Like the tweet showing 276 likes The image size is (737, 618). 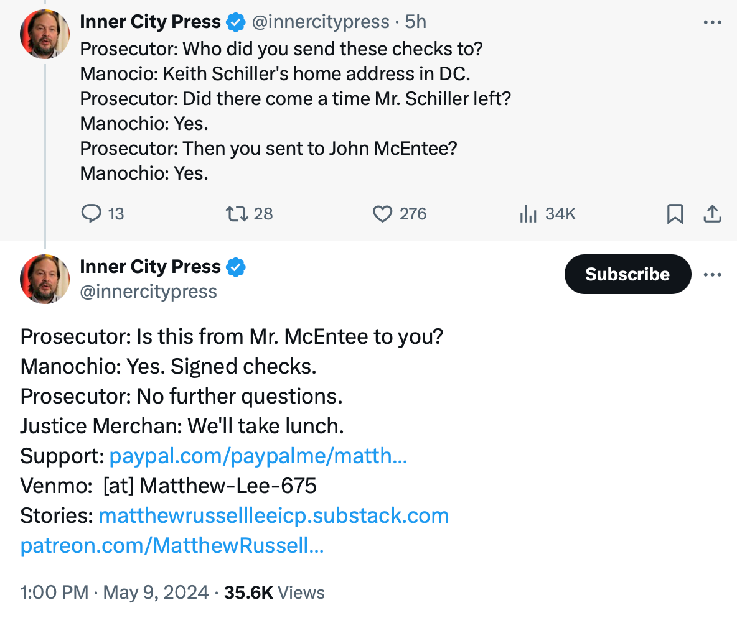pos(382,213)
